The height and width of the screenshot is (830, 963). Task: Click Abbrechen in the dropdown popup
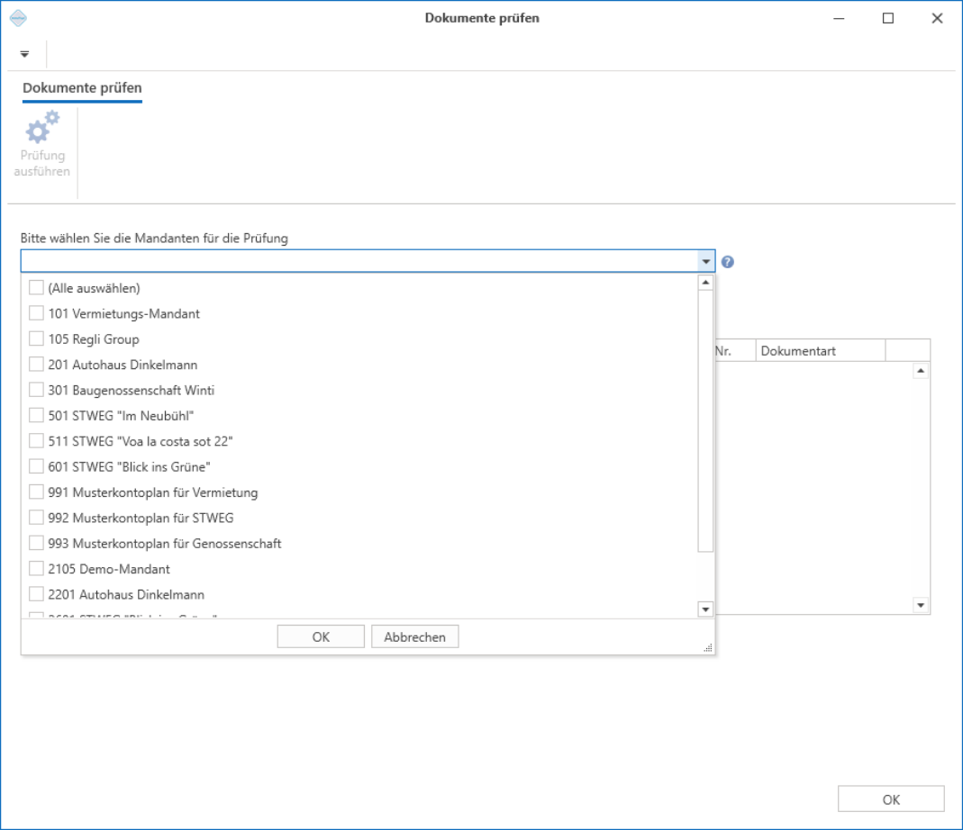[414, 636]
